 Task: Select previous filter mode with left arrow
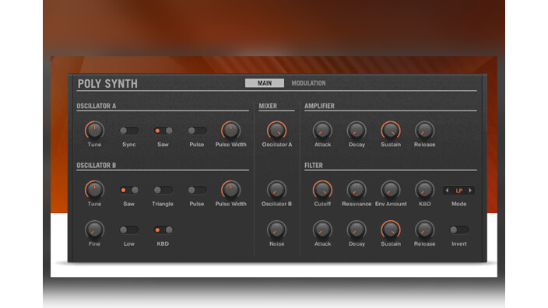(x=448, y=191)
